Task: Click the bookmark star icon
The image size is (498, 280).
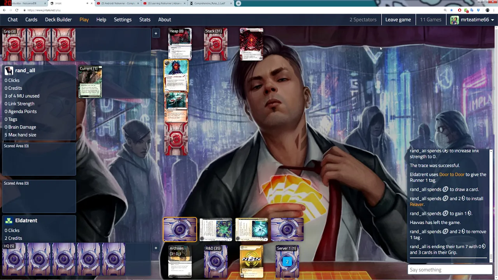Action: point(451,10)
